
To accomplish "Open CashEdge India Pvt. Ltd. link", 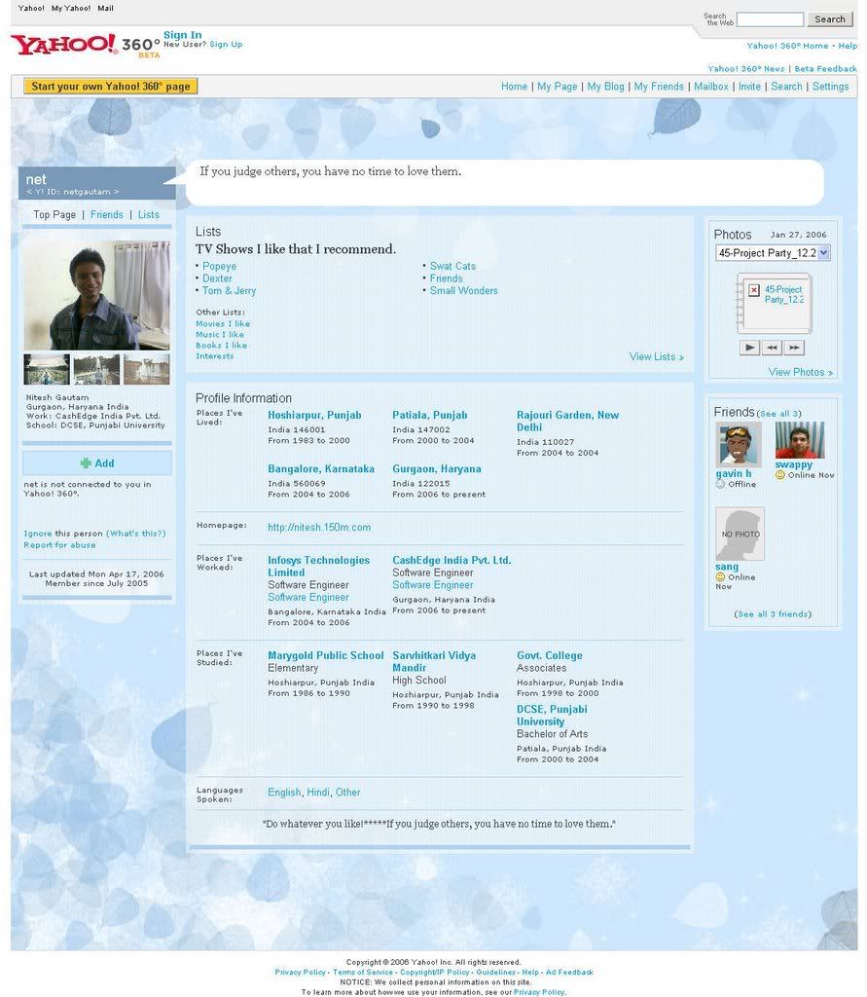I will [x=452, y=560].
